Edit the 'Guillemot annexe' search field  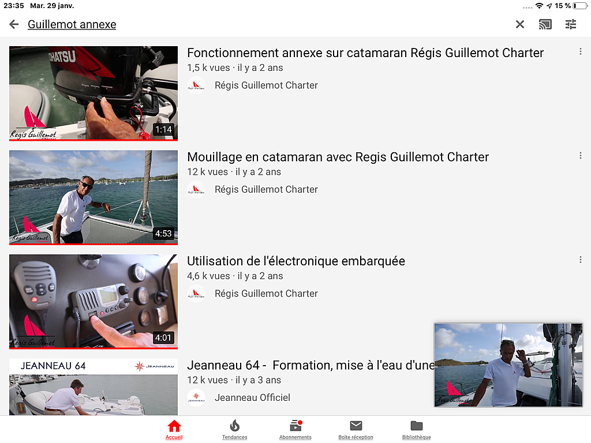tap(72, 24)
